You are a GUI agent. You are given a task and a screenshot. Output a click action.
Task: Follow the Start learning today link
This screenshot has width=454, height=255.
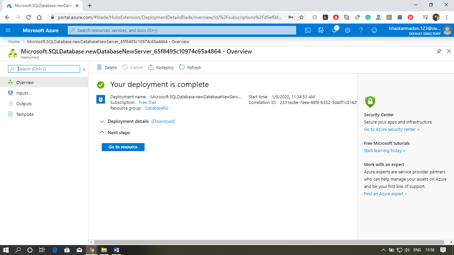point(385,151)
